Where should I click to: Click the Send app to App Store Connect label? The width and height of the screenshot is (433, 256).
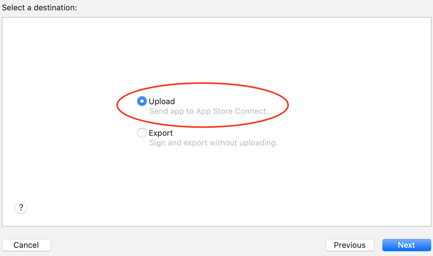pyautogui.click(x=208, y=111)
